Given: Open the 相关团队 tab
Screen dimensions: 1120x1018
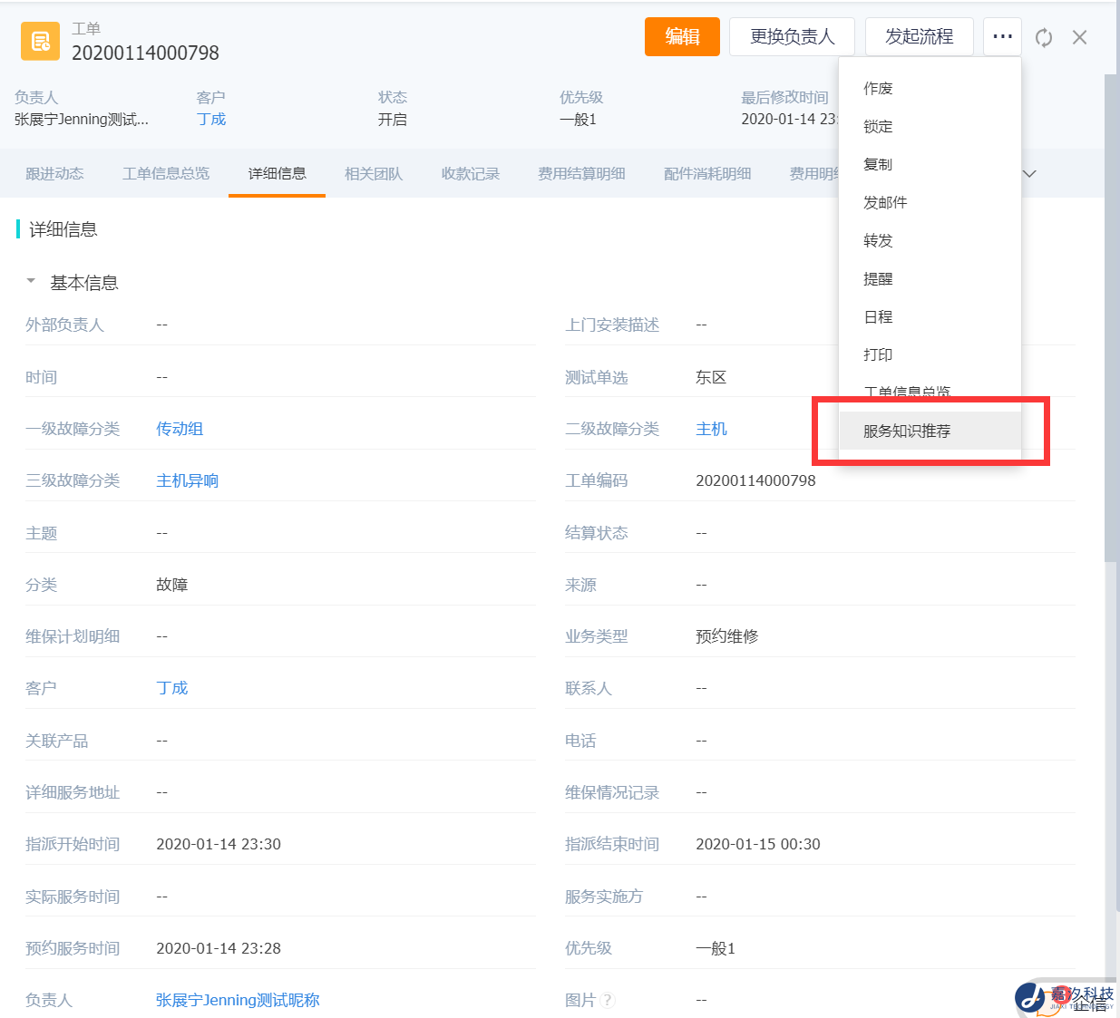Looking at the screenshot, I should 374,173.
